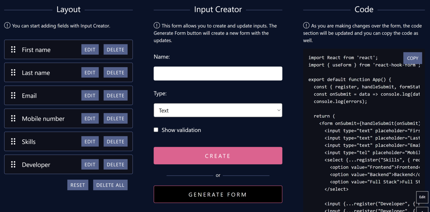Click the Mobile number drag handle icon
Viewport: 430px width, 212px height.
13,119
